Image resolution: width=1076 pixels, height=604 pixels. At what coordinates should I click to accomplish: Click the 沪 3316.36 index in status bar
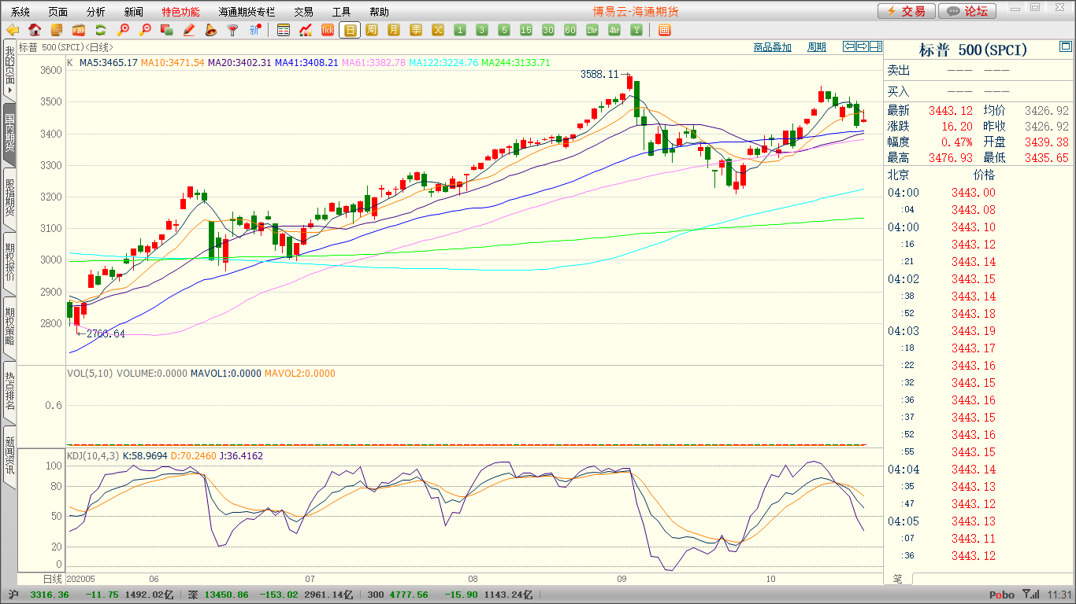click(37, 595)
